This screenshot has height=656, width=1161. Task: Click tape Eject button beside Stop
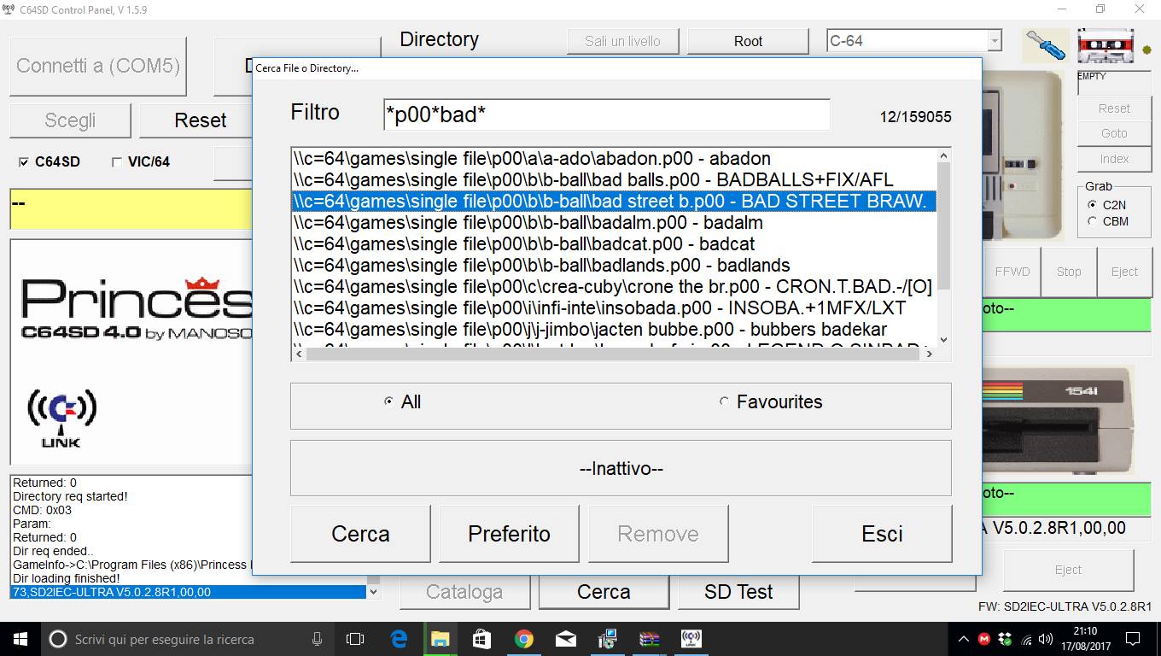1124,272
